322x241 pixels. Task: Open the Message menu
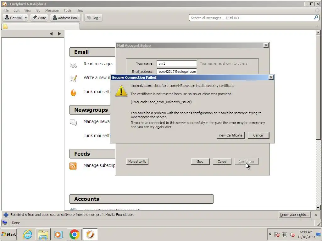click(52, 10)
